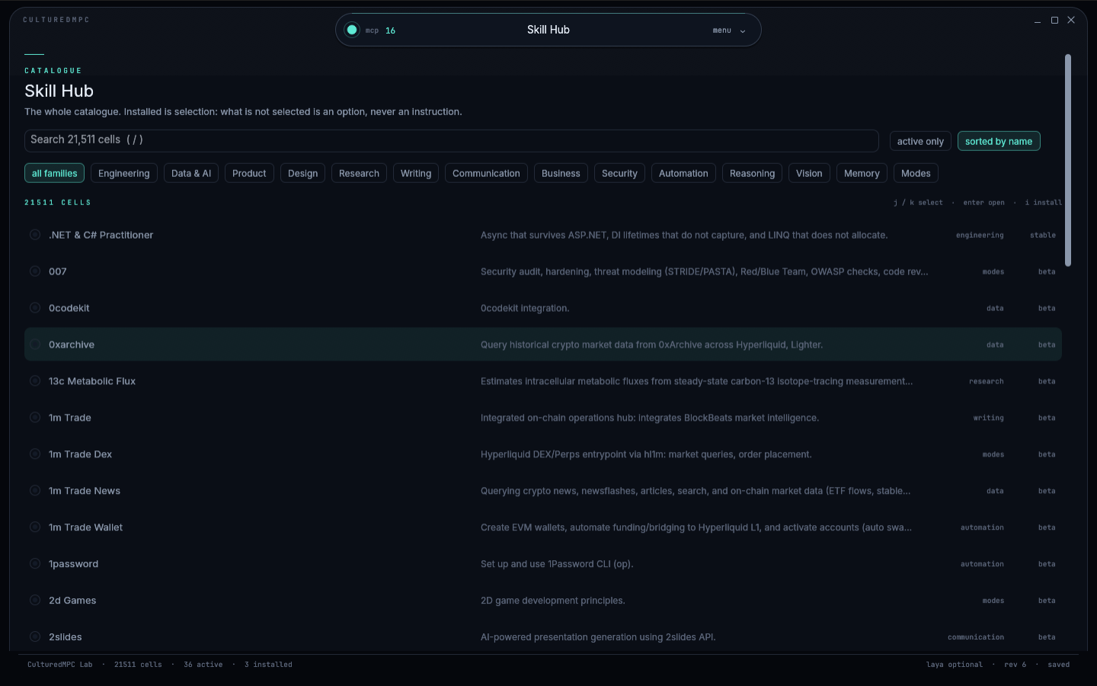This screenshot has width=1097, height=686.
Task: Select the circle beside 1m Trade News
Action: click(x=35, y=491)
